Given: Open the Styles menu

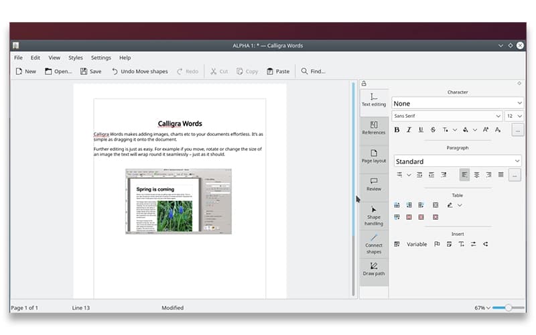Looking at the screenshot, I should point(76,58).
